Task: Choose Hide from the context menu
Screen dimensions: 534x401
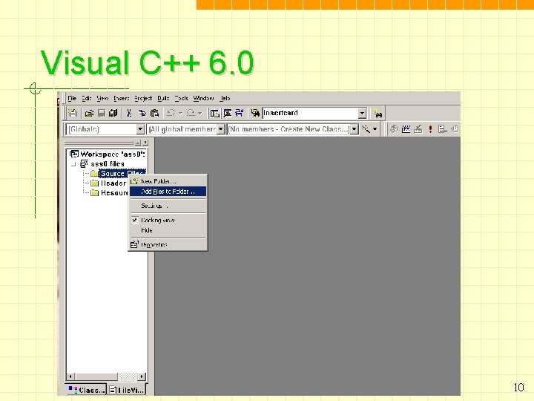Action: point(168,230)
